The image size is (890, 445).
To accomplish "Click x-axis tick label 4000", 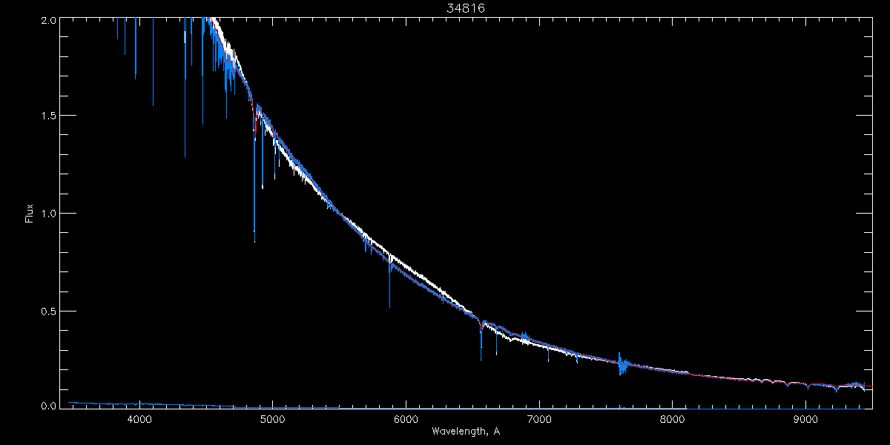I will (x=139, y=419).
